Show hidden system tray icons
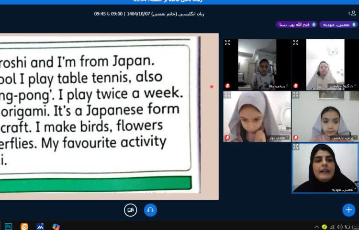Screen dimensions: 359x230 pos(316,227)
